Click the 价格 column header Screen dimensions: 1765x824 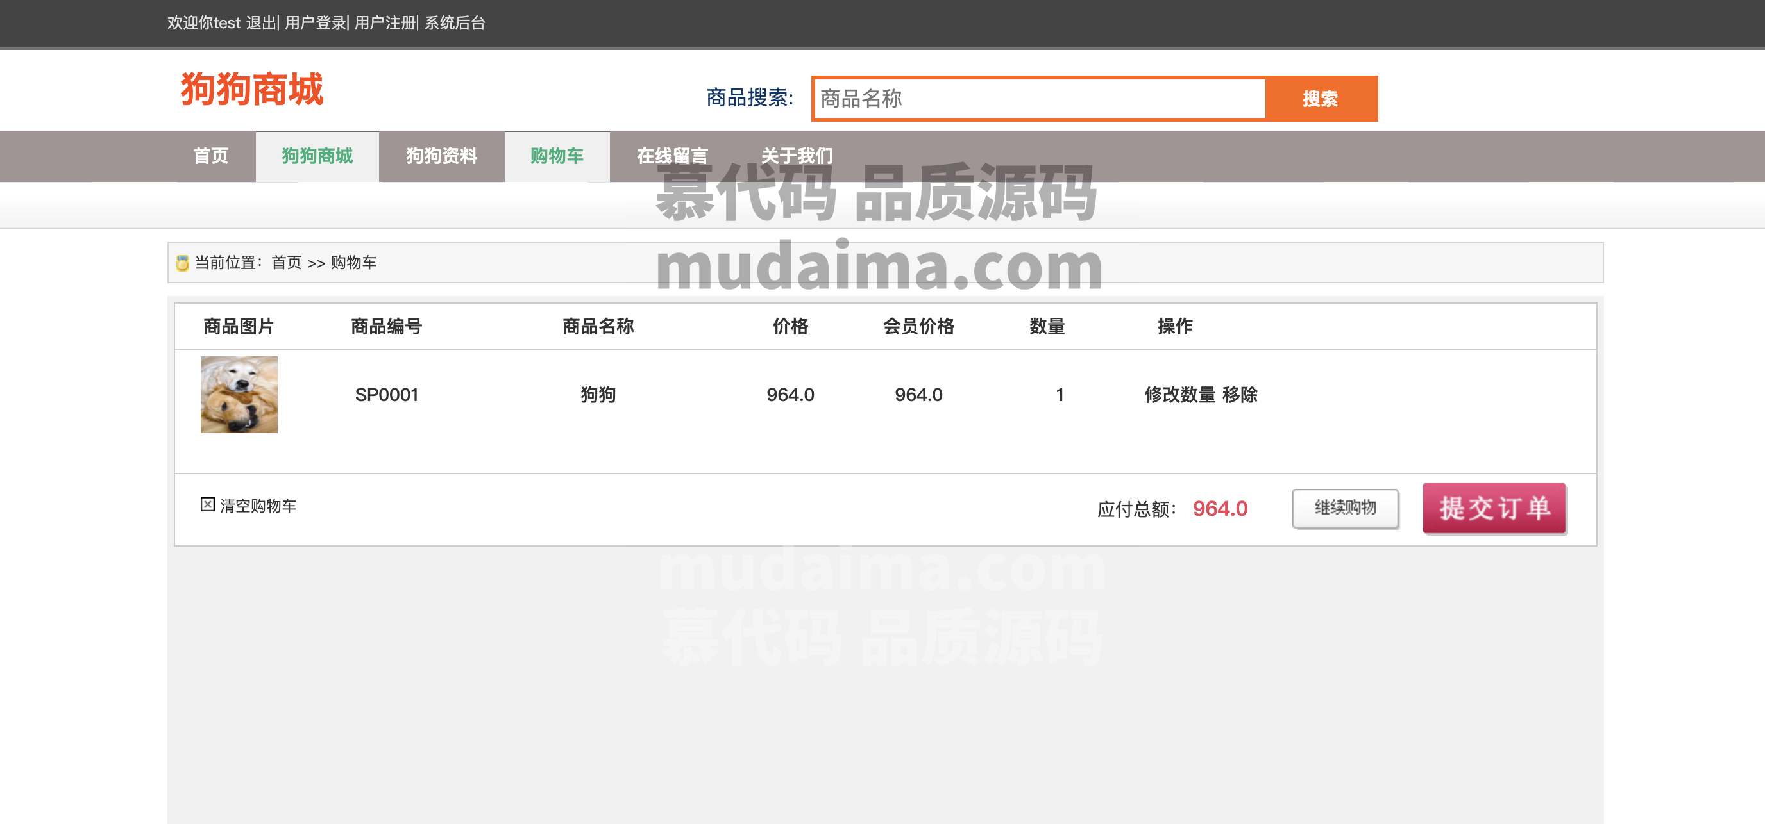[791, 326]
